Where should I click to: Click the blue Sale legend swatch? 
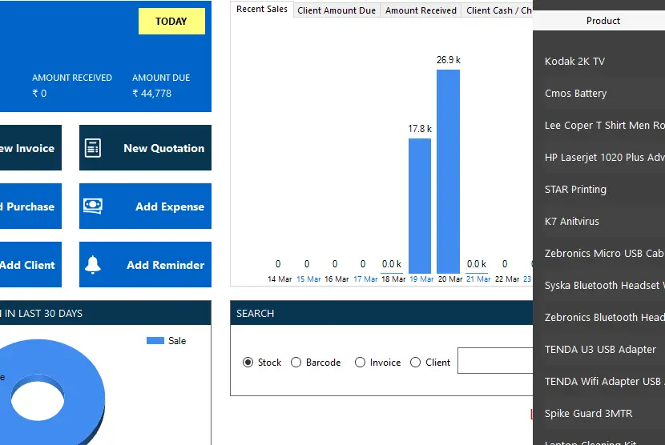[x=155, y=341]
